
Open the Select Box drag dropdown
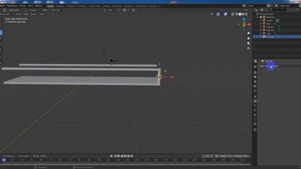(57, 10)
